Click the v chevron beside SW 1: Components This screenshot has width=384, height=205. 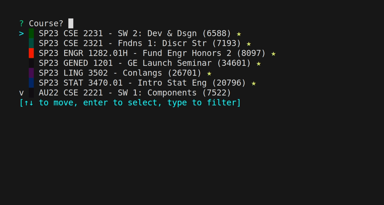[22, 93]
